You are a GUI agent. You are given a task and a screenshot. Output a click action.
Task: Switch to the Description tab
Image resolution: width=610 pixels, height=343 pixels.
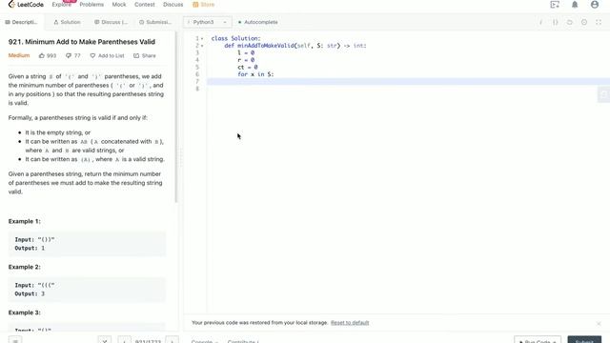pyautogui.click(x=21, y=22)
